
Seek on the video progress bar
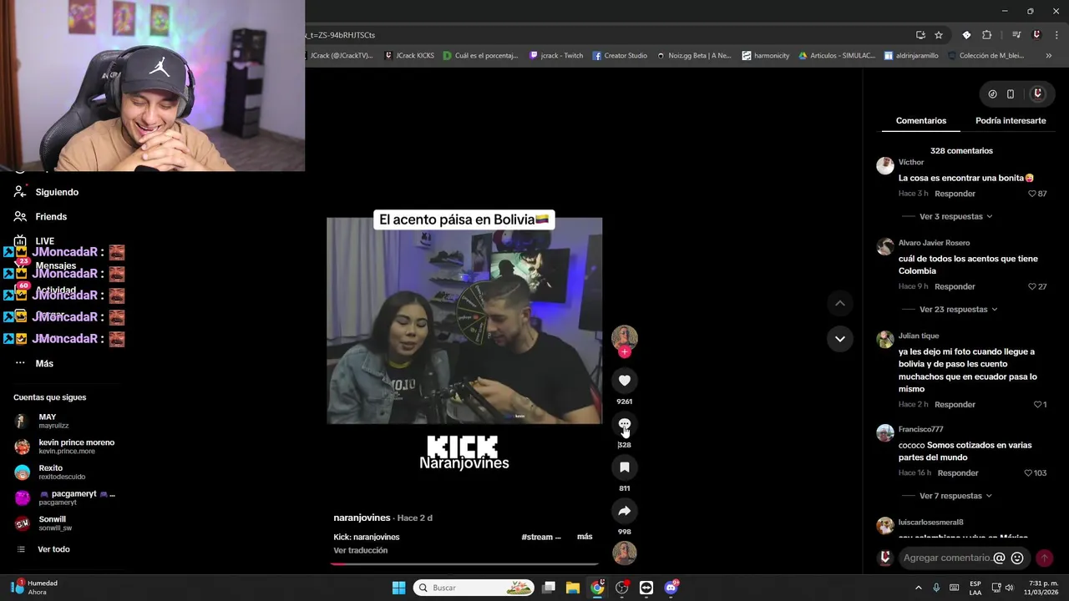464,563
